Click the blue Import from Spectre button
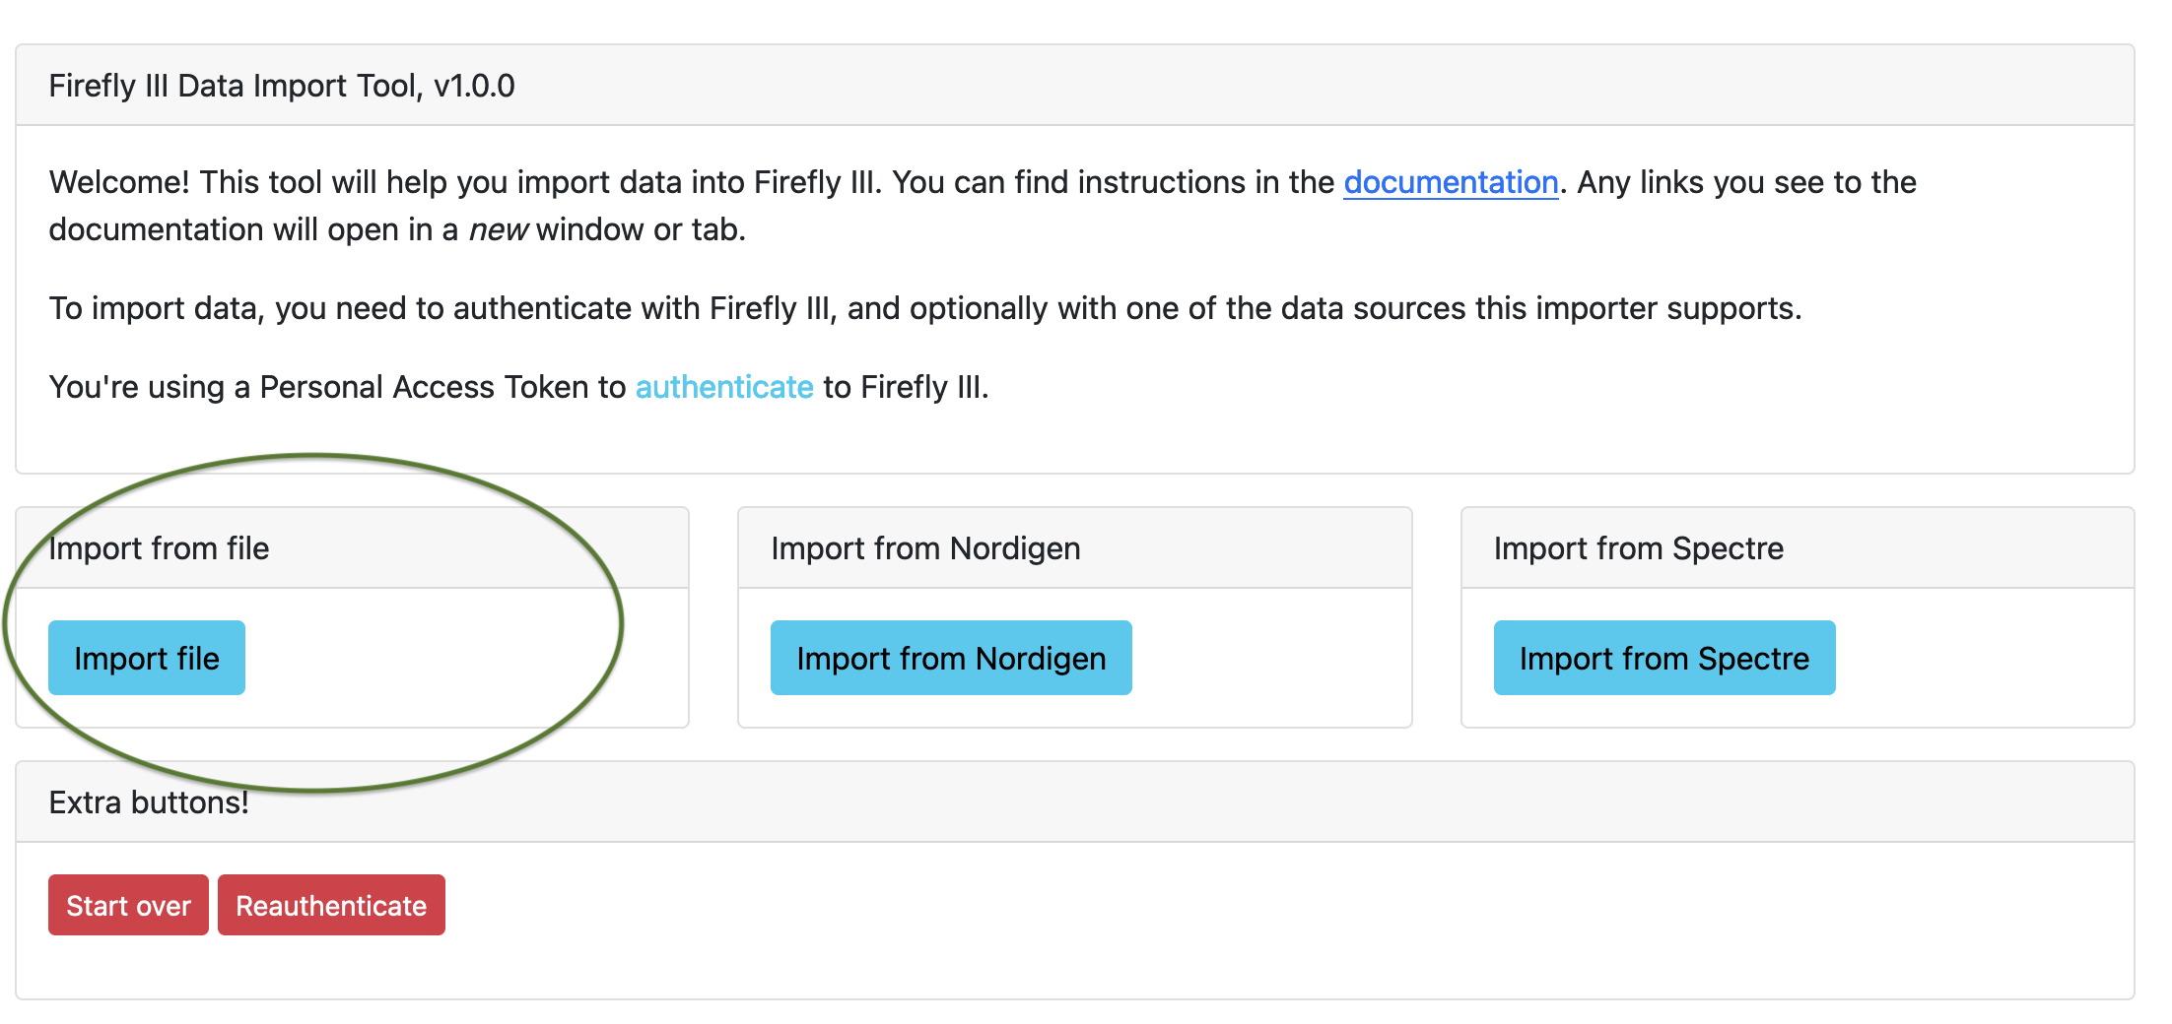 pos(1663,658)
